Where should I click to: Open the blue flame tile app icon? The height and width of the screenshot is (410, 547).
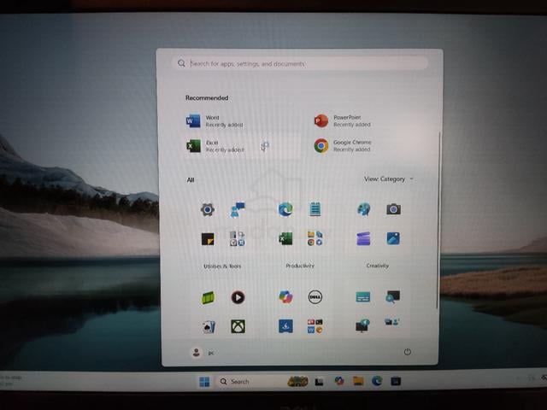(x=285, y=326)
